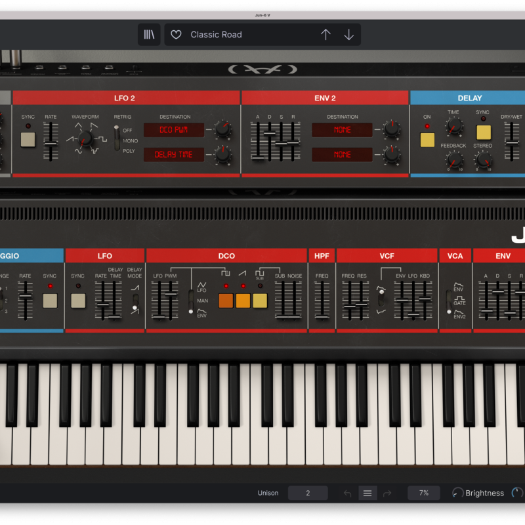Open the Classic Road preset name field
525x525 pixels.
point(216,35)
